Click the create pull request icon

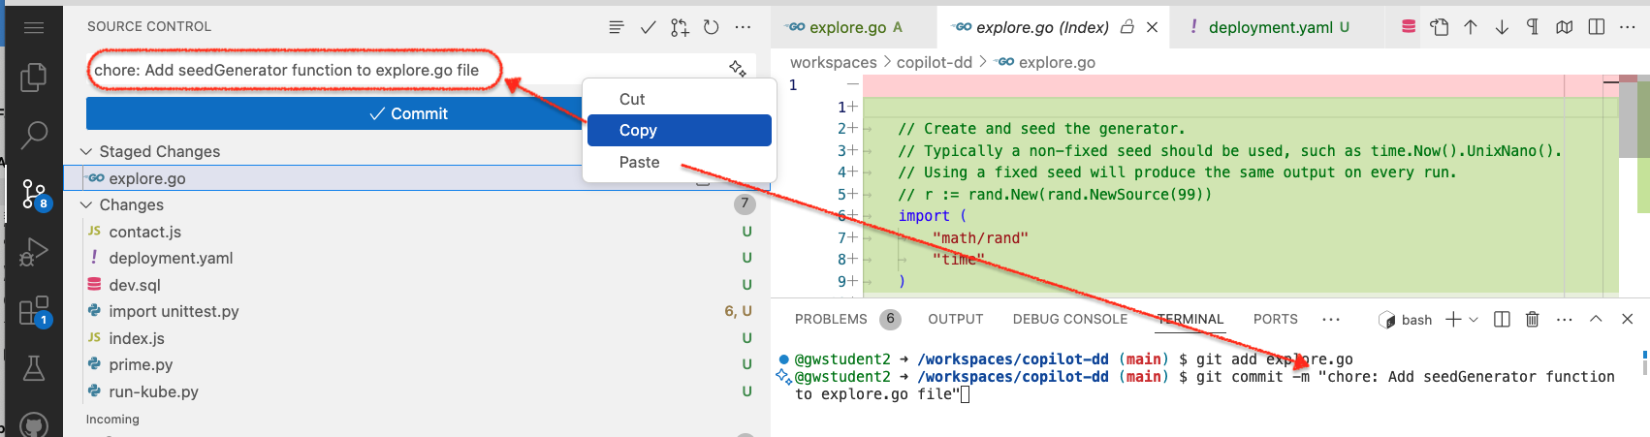pyautogui.click(x=680, y=27)
